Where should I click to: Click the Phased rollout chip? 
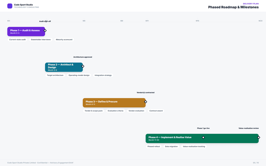(x=154, y=147)
